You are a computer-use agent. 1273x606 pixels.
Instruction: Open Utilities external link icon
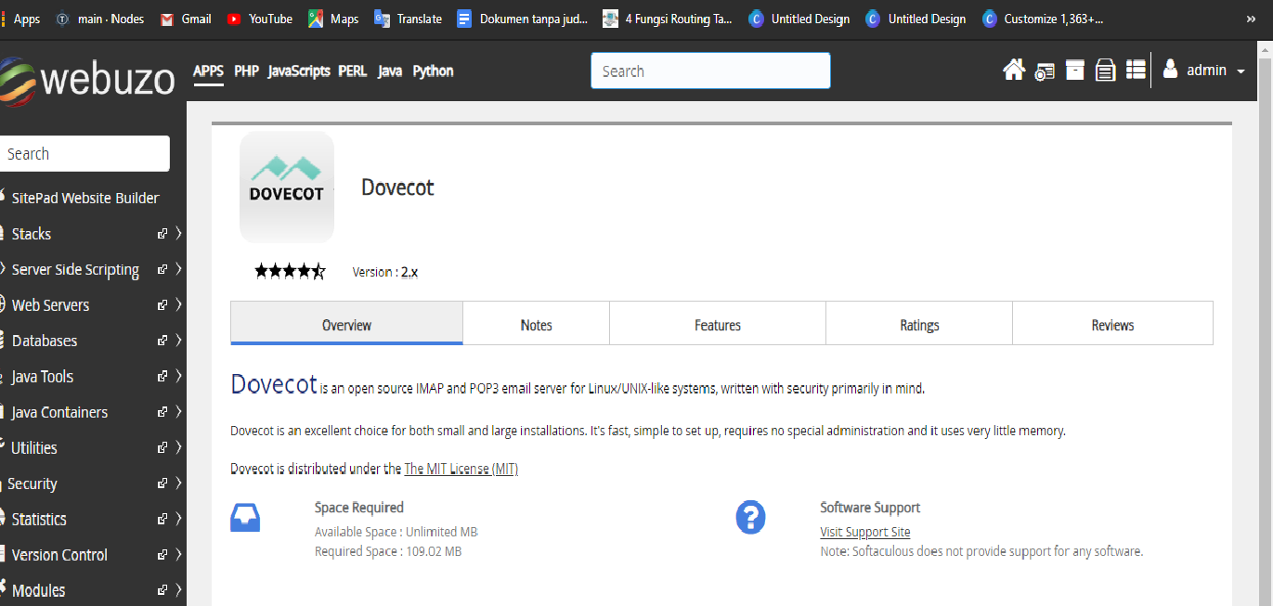(162, 447)
